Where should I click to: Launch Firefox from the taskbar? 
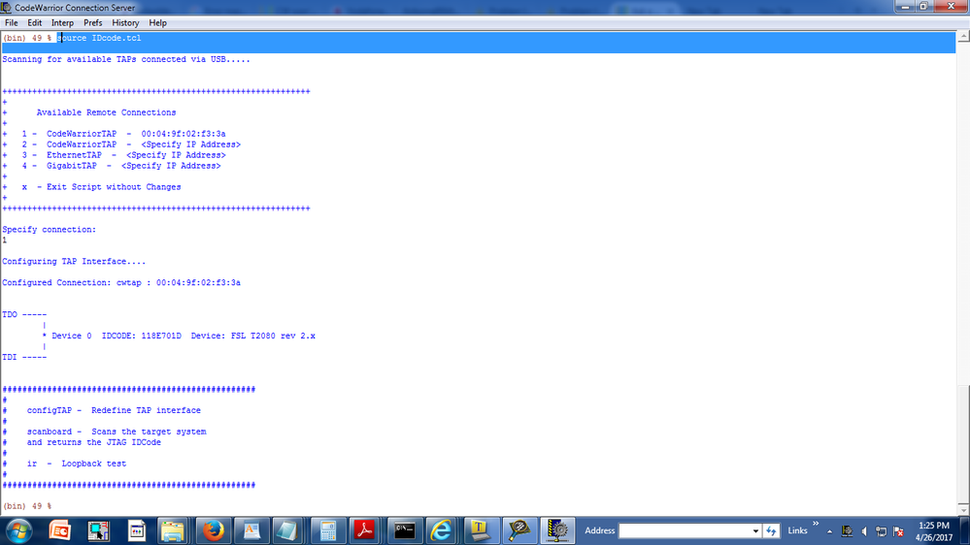pyautogui.click(x=214, y=530)
